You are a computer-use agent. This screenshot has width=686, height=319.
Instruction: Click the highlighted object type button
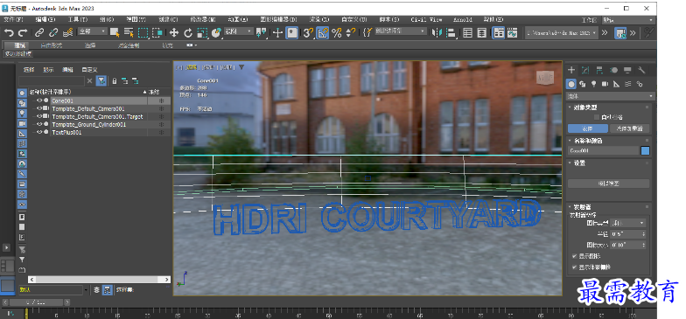click(588, 128)
